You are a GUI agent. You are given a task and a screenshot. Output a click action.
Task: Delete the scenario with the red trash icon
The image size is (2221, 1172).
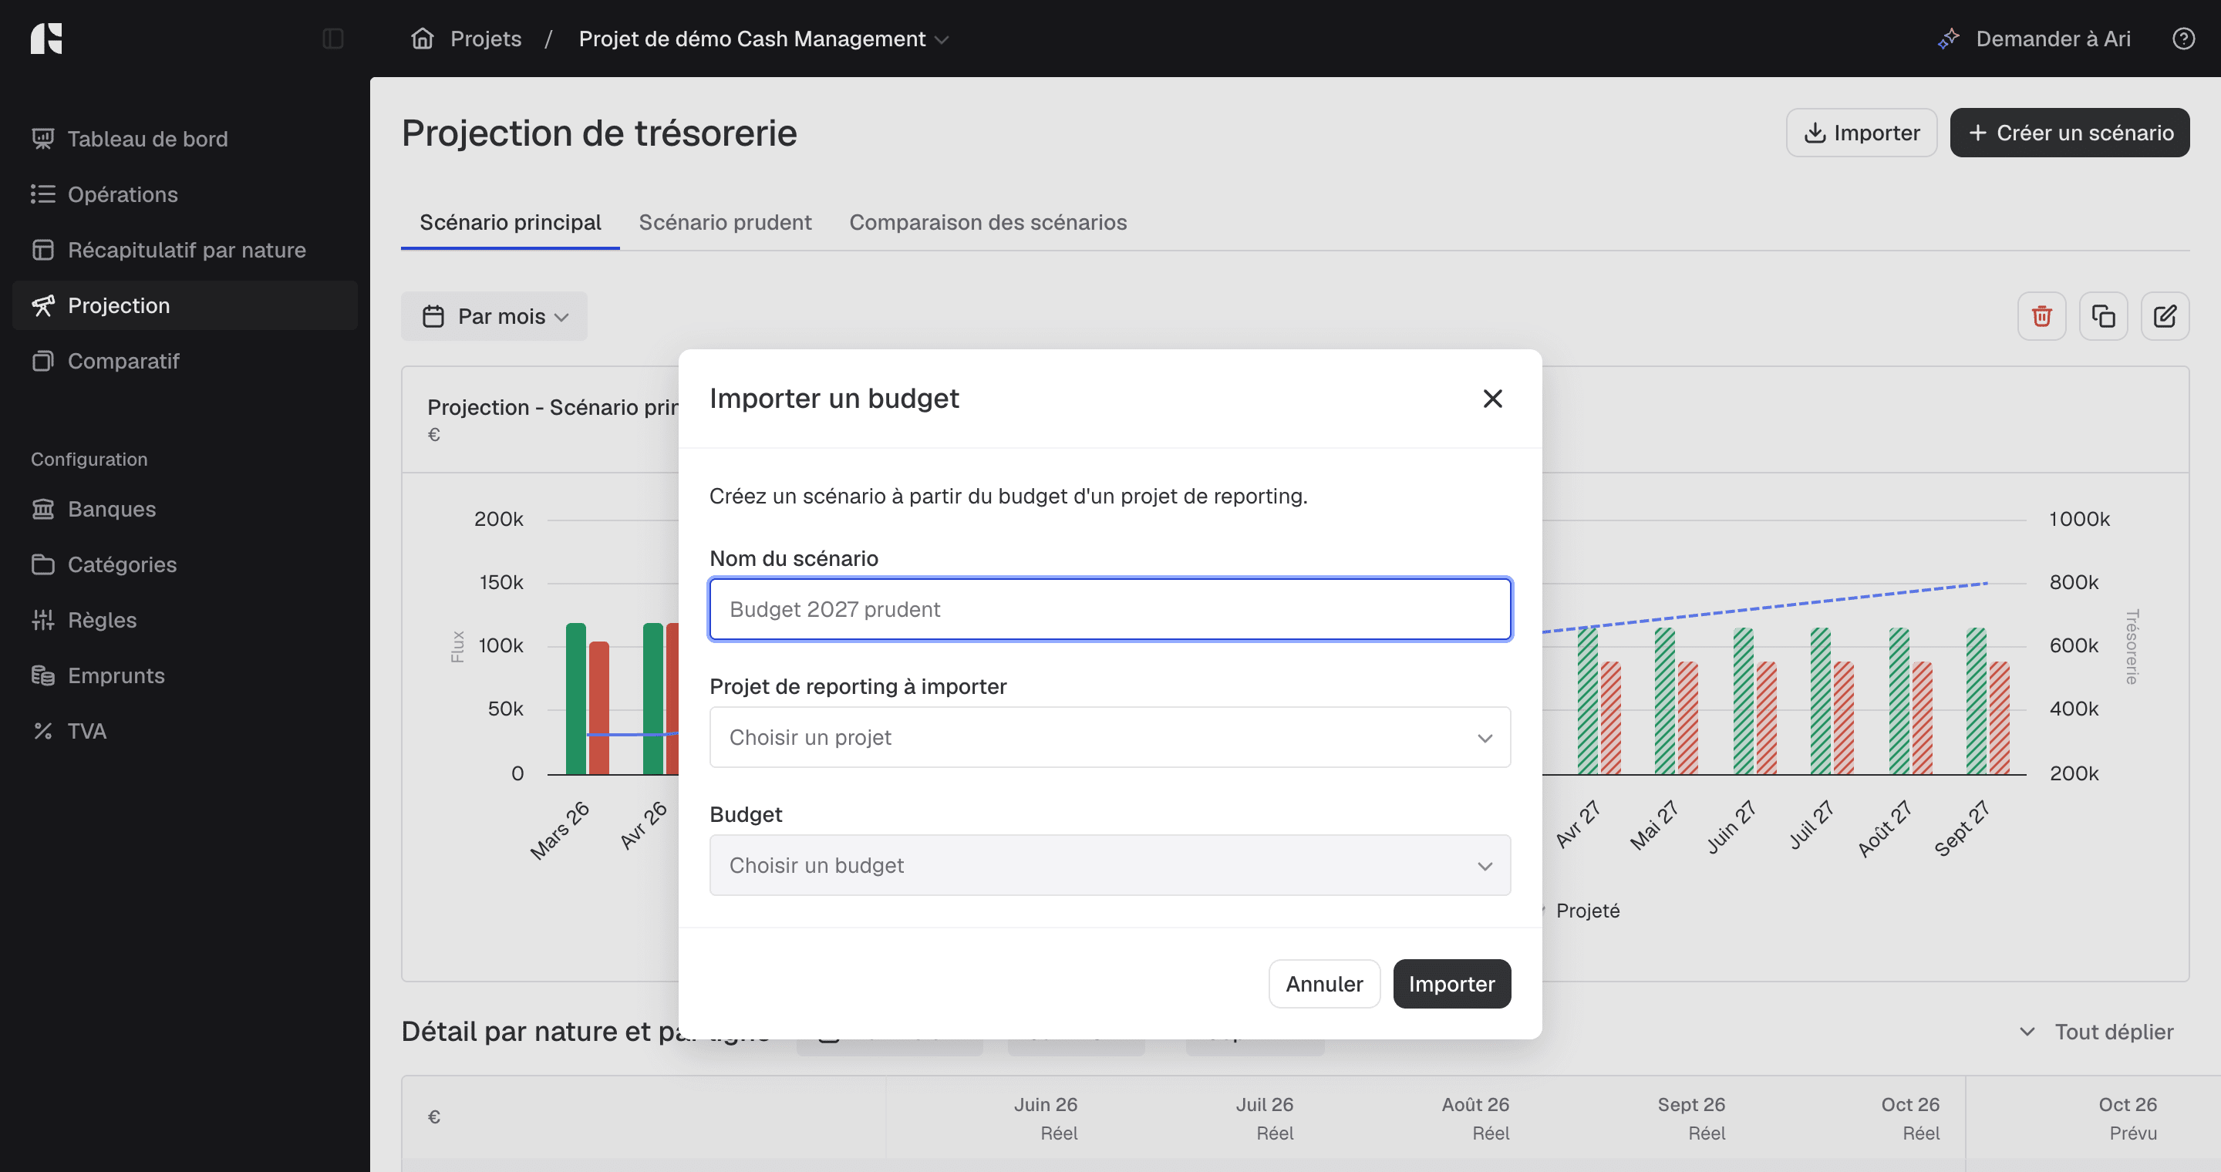(x=2041, y=316)
